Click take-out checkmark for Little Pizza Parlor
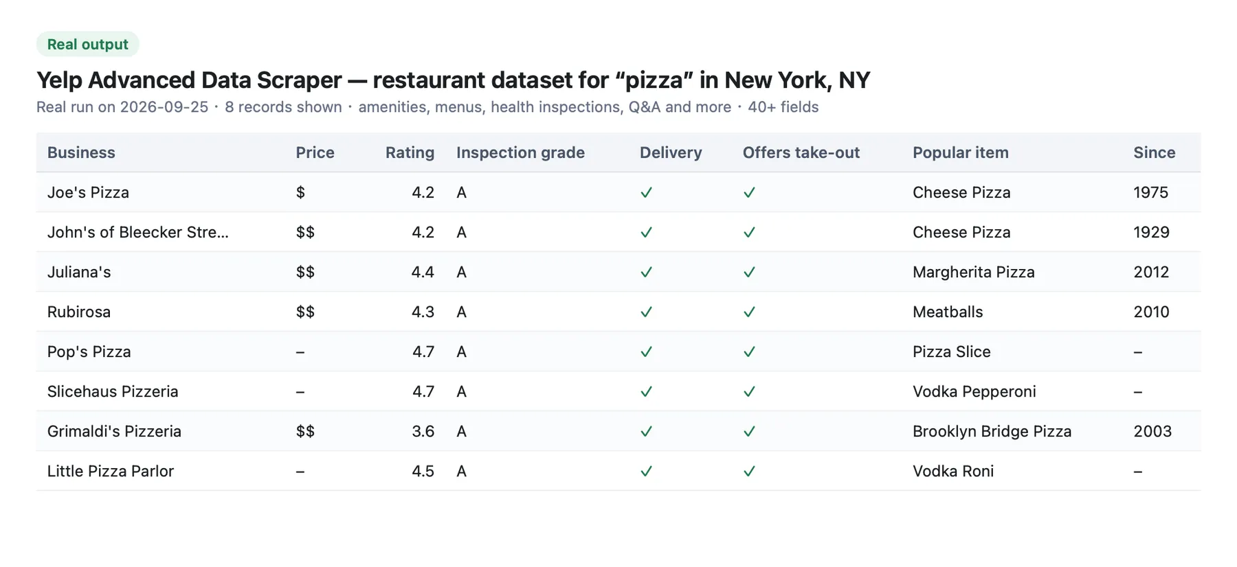This screenshot has width=1237, height=567. [x=749, y=471]
